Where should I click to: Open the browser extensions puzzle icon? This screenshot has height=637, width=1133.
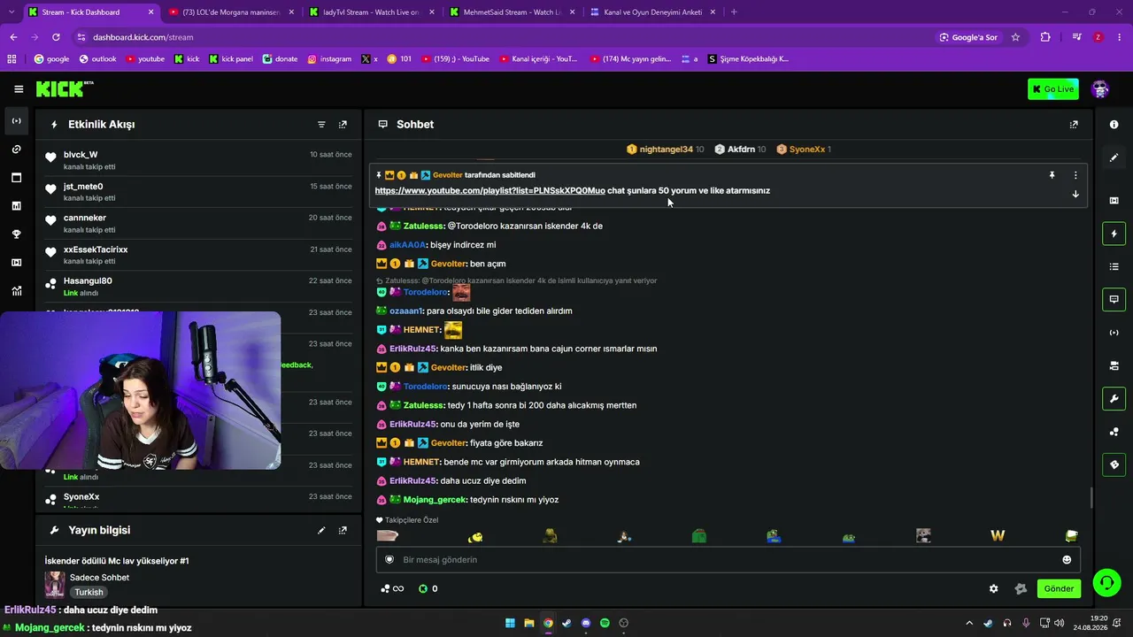point(1045,37)
